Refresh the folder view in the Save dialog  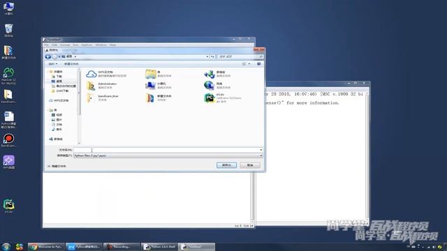tap(212, 56)
